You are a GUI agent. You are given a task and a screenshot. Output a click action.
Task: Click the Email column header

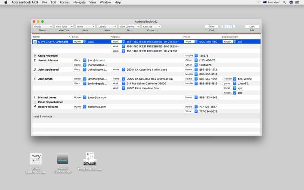point(91,37)
